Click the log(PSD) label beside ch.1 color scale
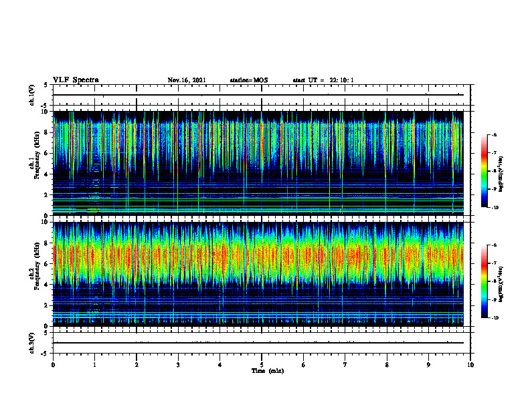Viewport: 530px width, 409px height. (x=501, y=174)
